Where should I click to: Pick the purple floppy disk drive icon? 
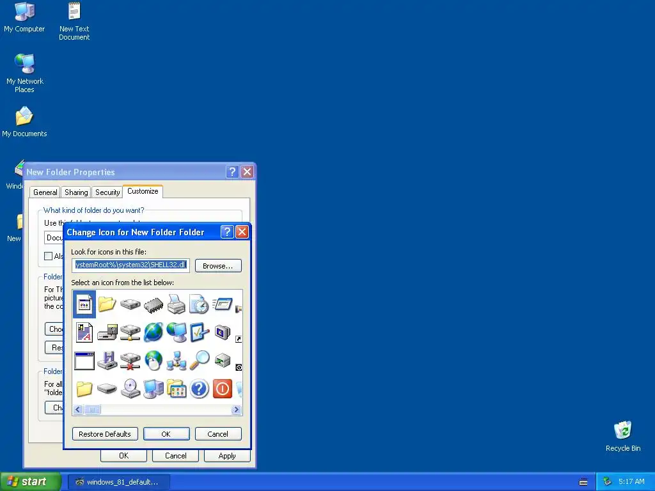(107, 361)
